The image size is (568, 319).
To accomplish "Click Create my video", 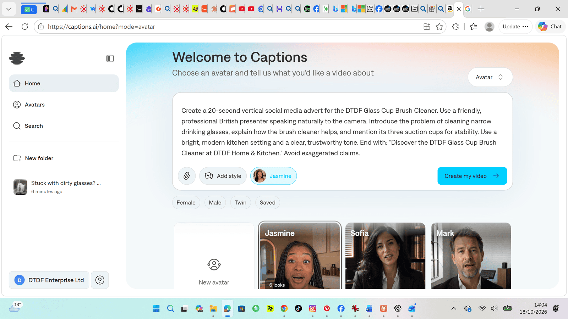I will pyautogui.click(x=472, y=176).
